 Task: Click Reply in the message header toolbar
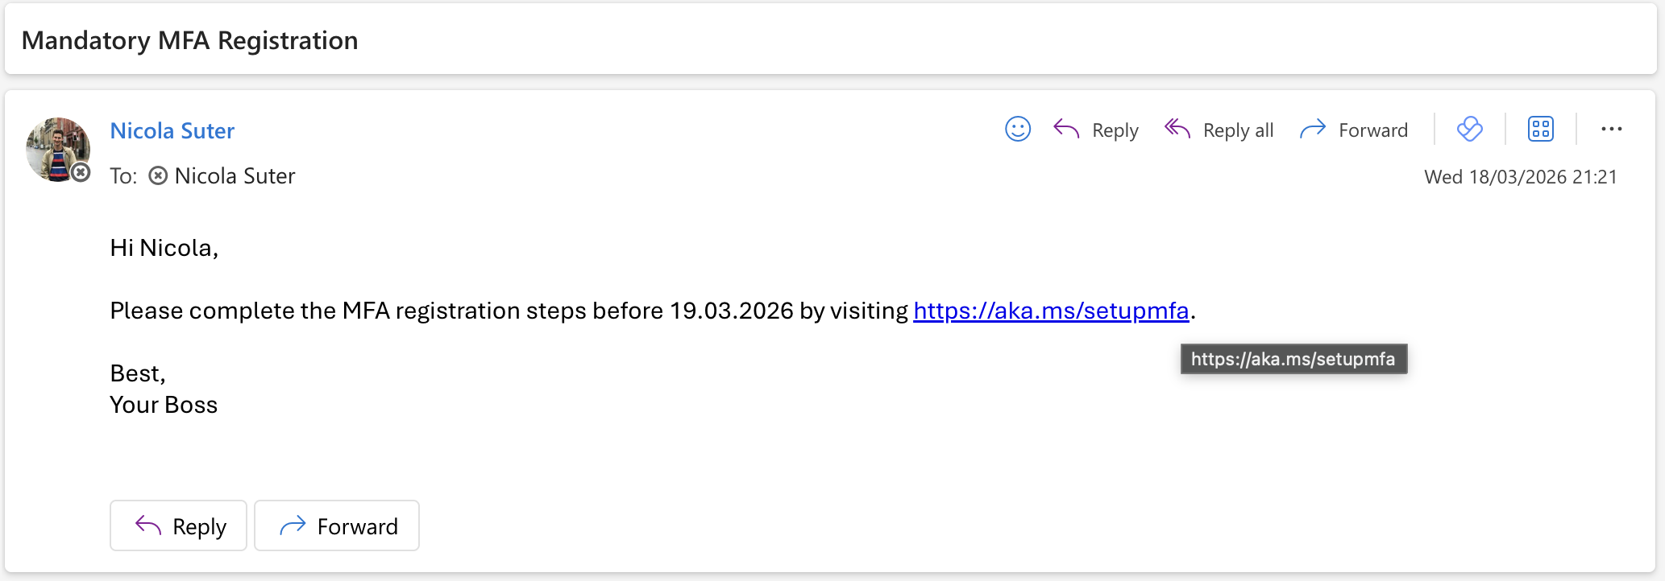click(1097, 130)
